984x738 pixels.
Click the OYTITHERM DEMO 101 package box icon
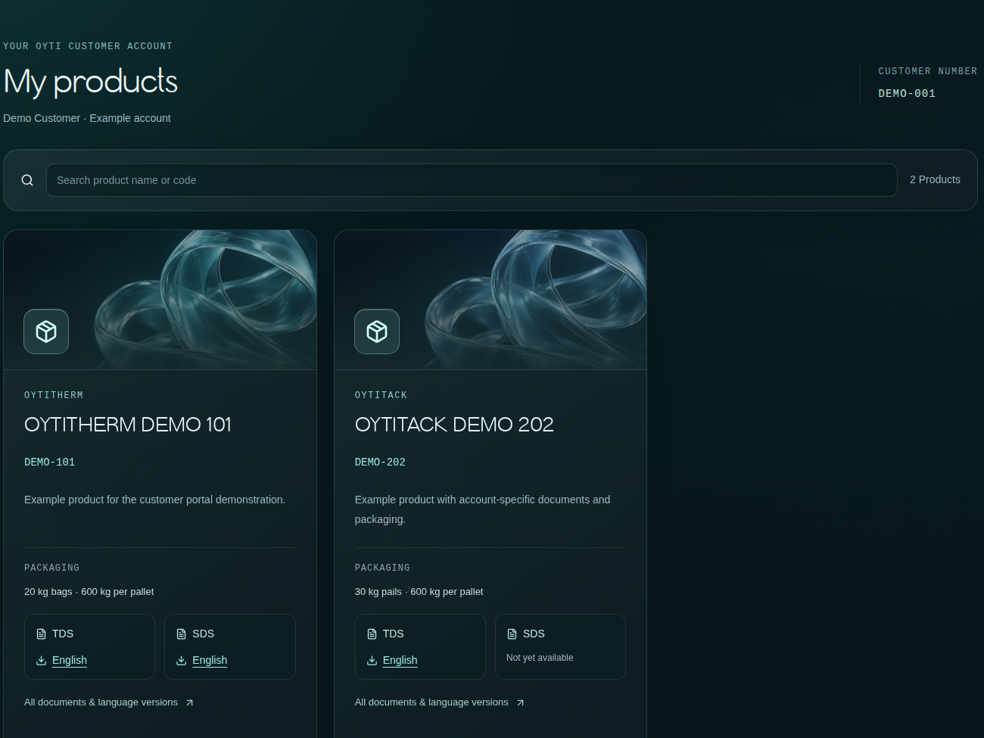[46, 332]
